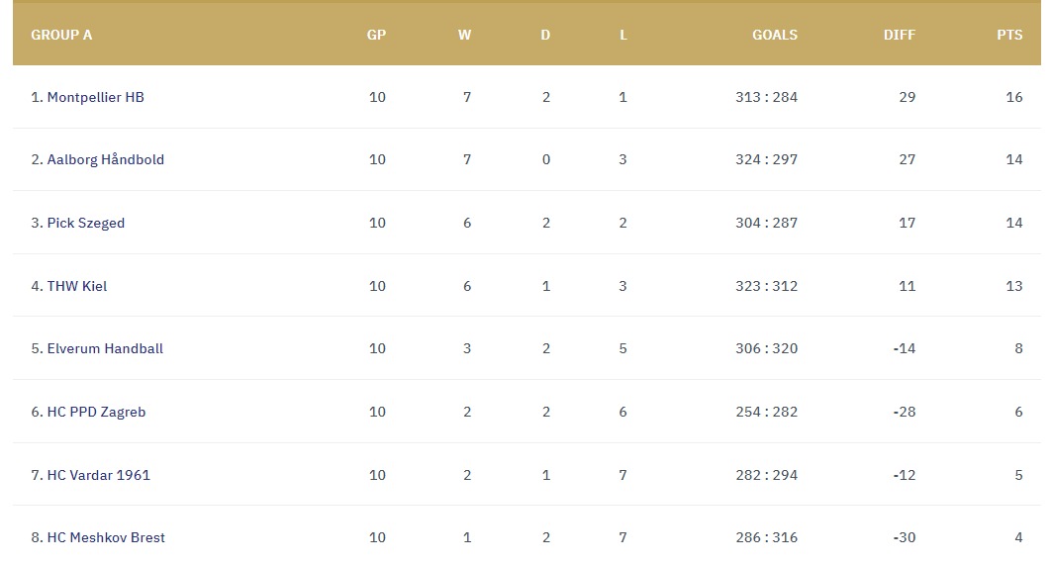The image size is (1052, 565).
Task: Click the D draws column header
Action: point(545,35)
